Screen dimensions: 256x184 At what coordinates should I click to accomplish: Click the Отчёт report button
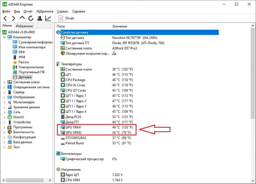pos(66,18)
